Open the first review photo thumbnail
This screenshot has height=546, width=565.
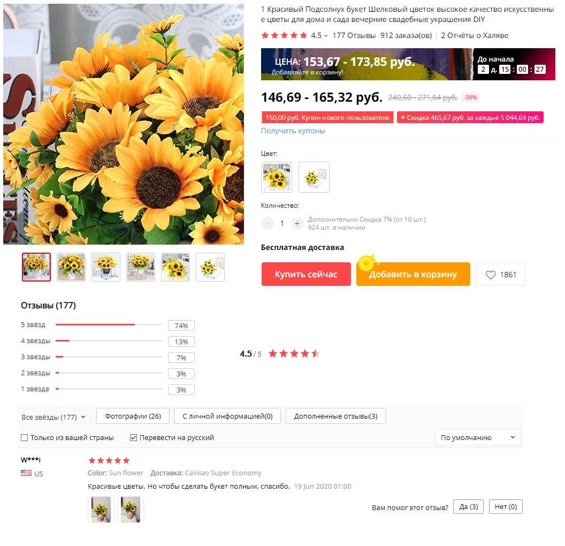(101, 509)
